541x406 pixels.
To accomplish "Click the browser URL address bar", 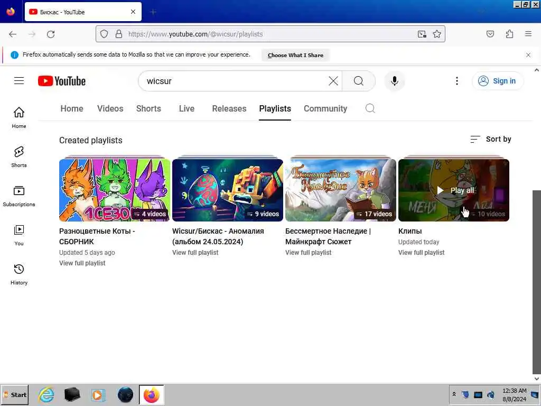I will [x=270, y=34].
